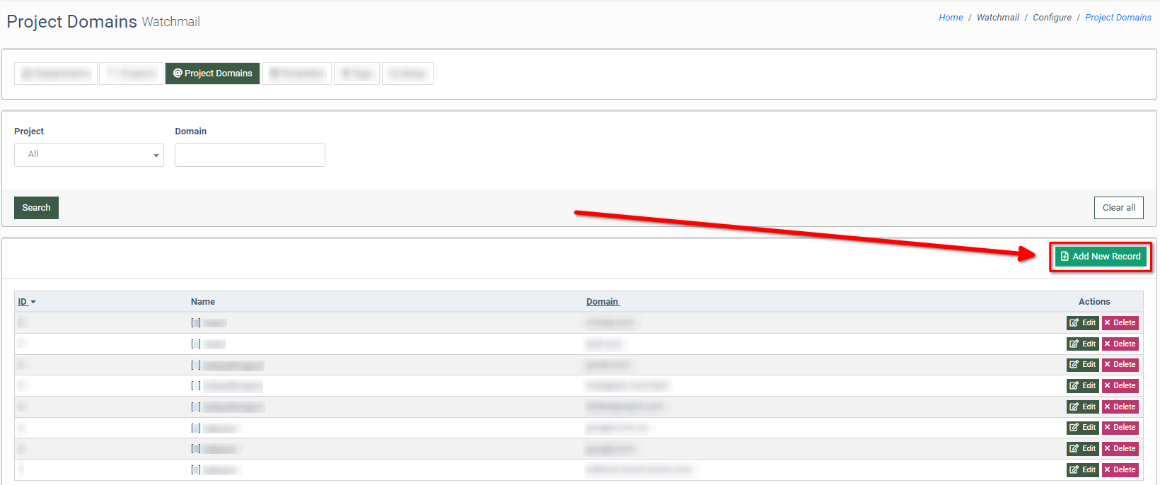The image size is (1160, 485).
Task: Reset filters with Clear all
Action: pyautogui.click(x=1118, y=208)
